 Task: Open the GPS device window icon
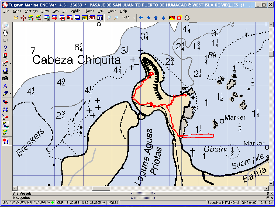tap(47, 18)
